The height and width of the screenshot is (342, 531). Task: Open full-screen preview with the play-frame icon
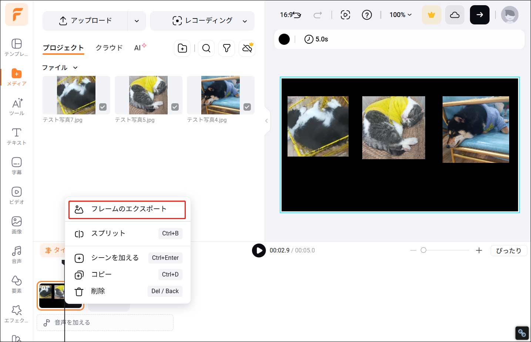pyautogui.click(x=345, y=15)
